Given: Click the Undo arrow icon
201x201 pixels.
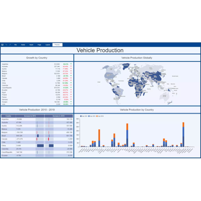Looking at the screenshot, I should 6,45.
